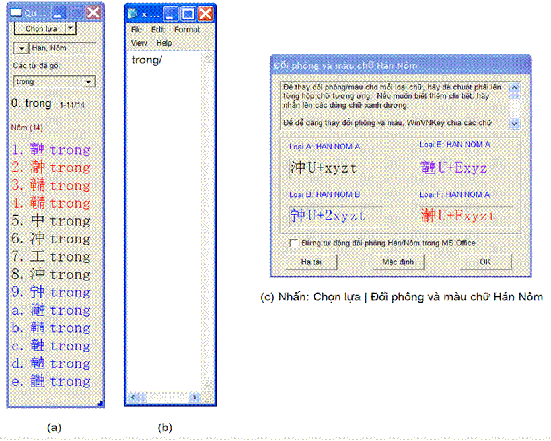
Task: Click the red U+Fxyzt sample box
Action: 466,216
